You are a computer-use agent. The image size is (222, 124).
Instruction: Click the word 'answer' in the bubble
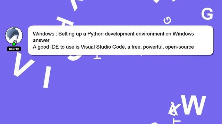tap(41, 40)
